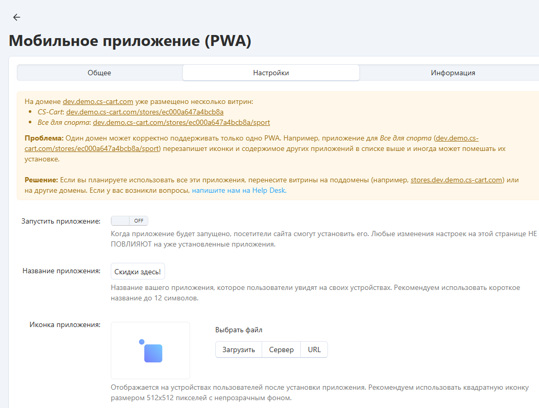Follow the stores.dev.demo.cs-cart.com subdomain link
The height and width of the screenshot is (408, 539).
click(x=456, y=180)
